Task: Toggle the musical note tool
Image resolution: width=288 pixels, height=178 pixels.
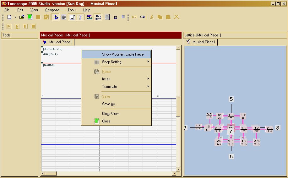Action: (72, 17)
